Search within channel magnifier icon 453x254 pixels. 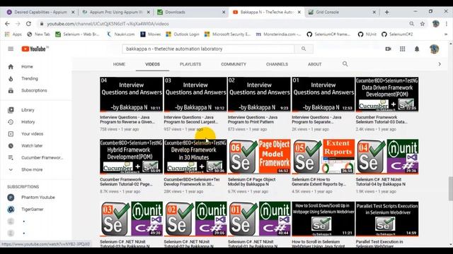(345, 64)
